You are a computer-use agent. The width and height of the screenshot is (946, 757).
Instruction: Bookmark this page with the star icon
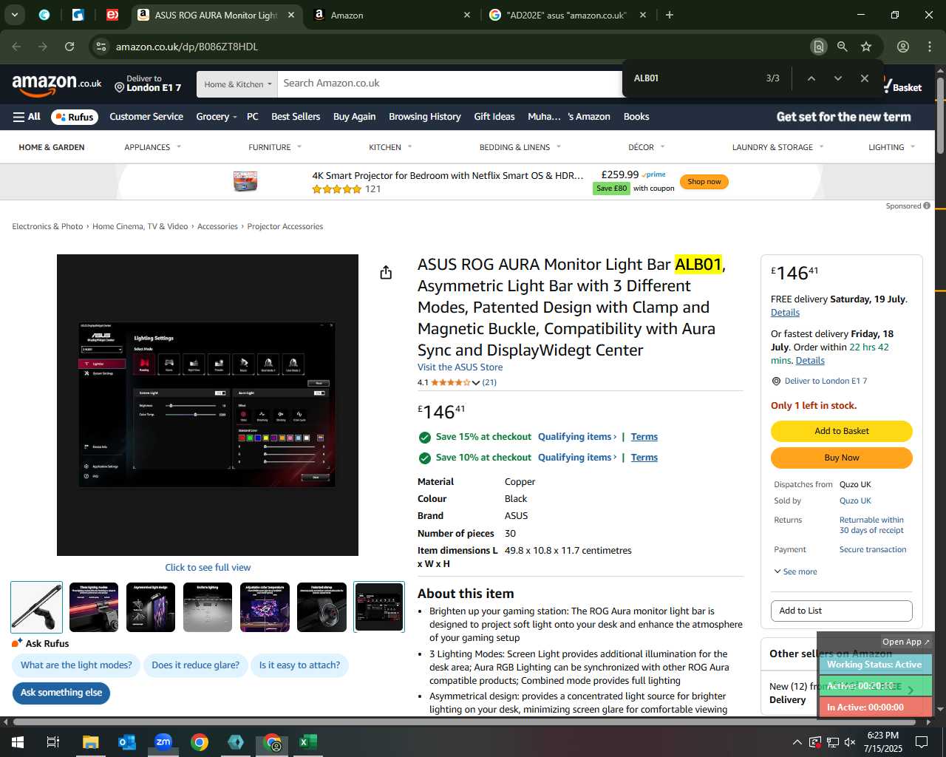[x=866, y=47]
